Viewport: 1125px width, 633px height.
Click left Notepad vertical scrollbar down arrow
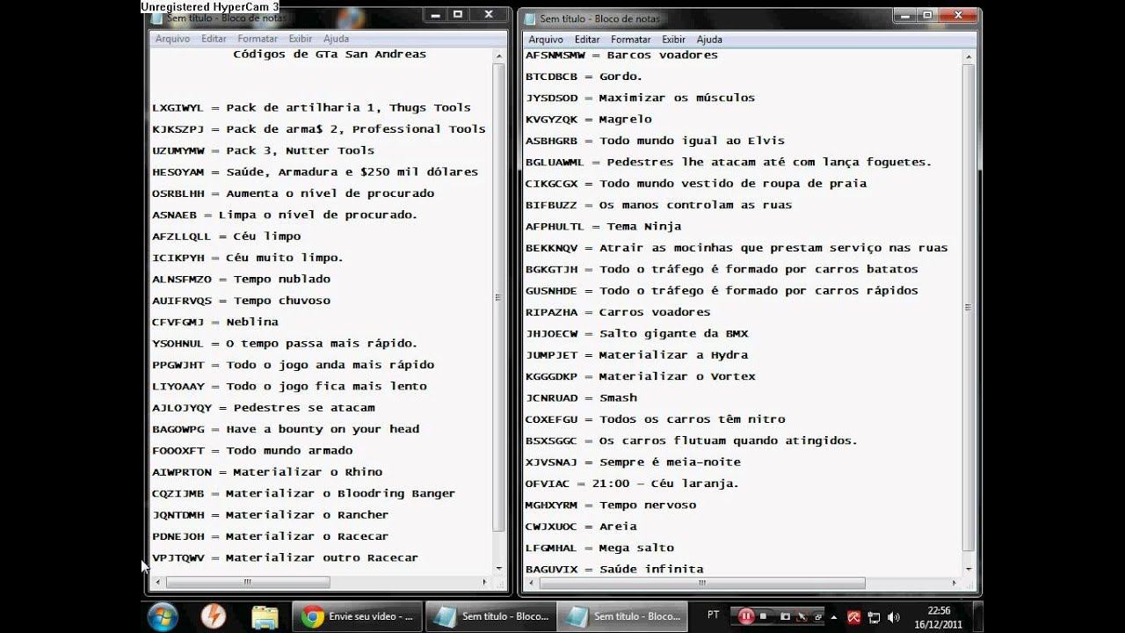pos(499,567)
